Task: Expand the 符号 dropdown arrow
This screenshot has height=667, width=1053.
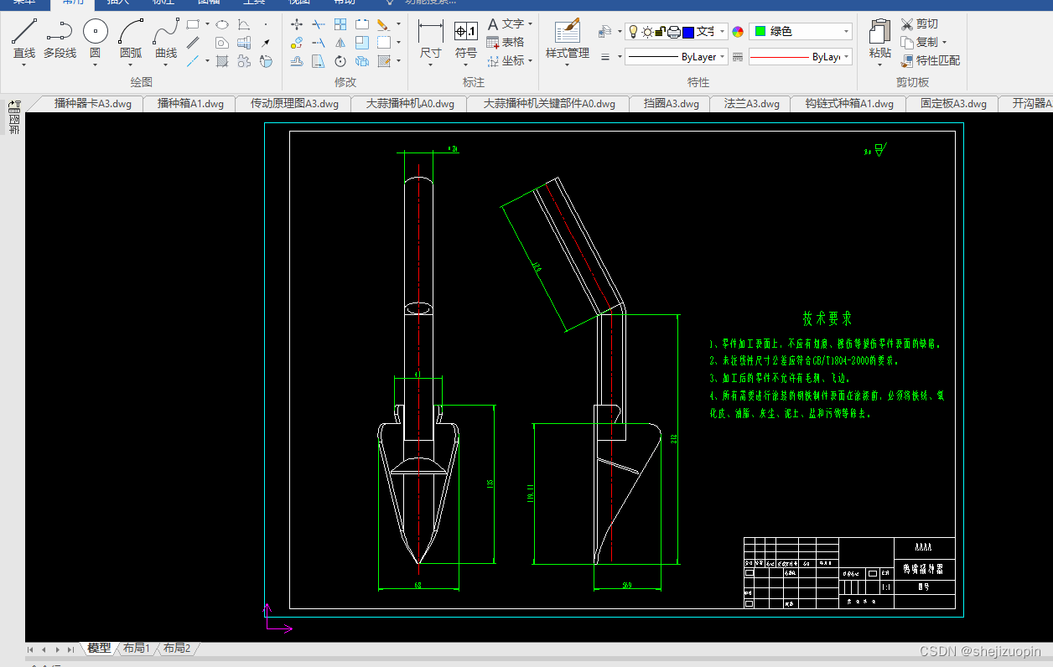Action: [466, 65]
